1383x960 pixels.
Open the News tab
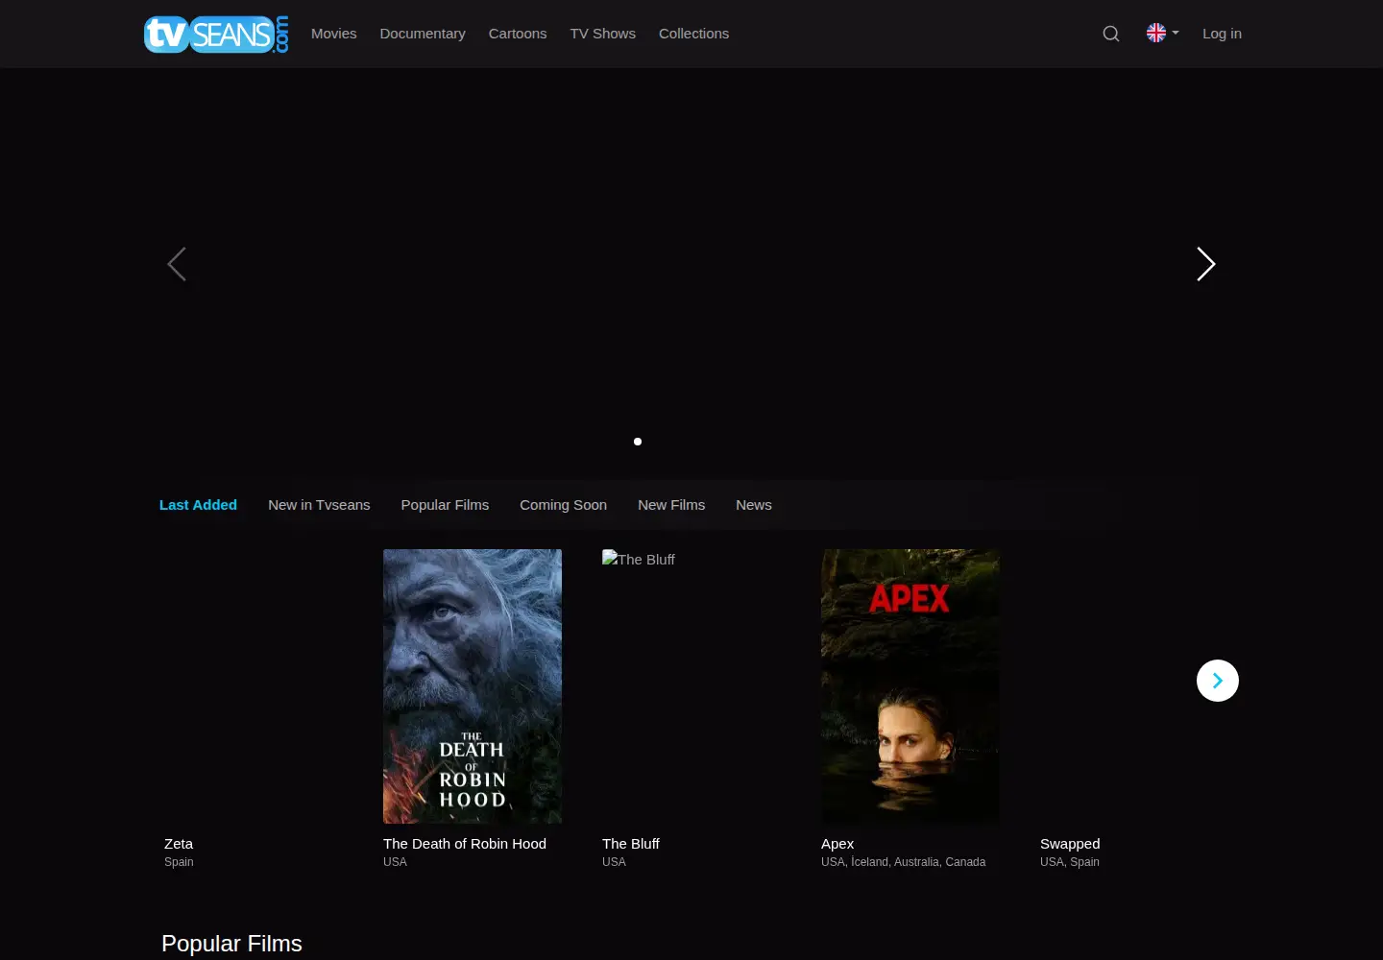(x=754, y=505)
